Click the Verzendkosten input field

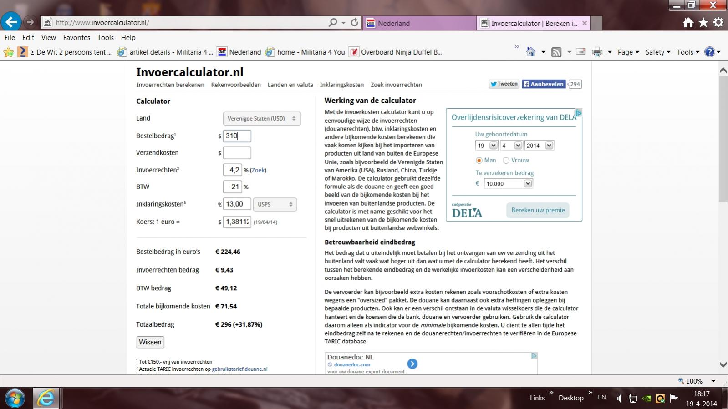tap(237, 153)
